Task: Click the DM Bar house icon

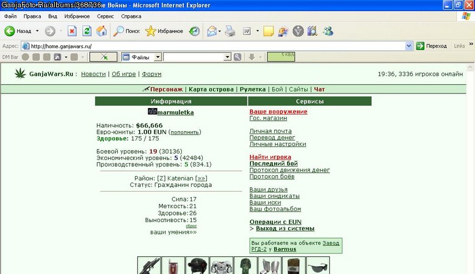Action: [57, 57]
